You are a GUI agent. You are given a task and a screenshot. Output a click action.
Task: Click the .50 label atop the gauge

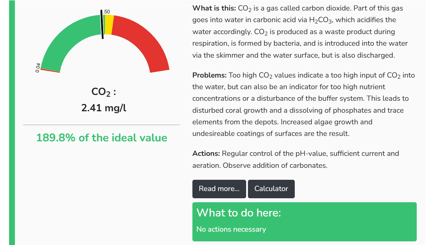pos(106,12)
